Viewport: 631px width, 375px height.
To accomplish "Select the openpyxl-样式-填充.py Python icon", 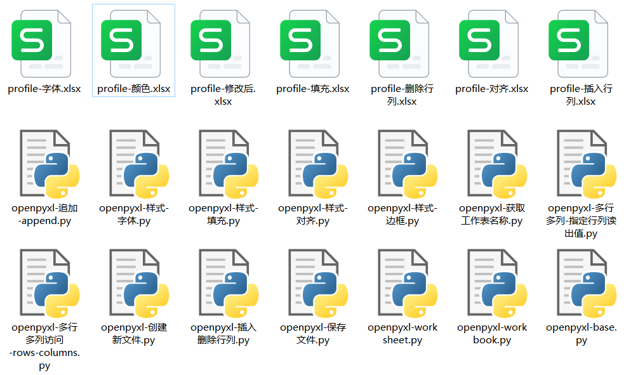I will click(x=229, y=164).
